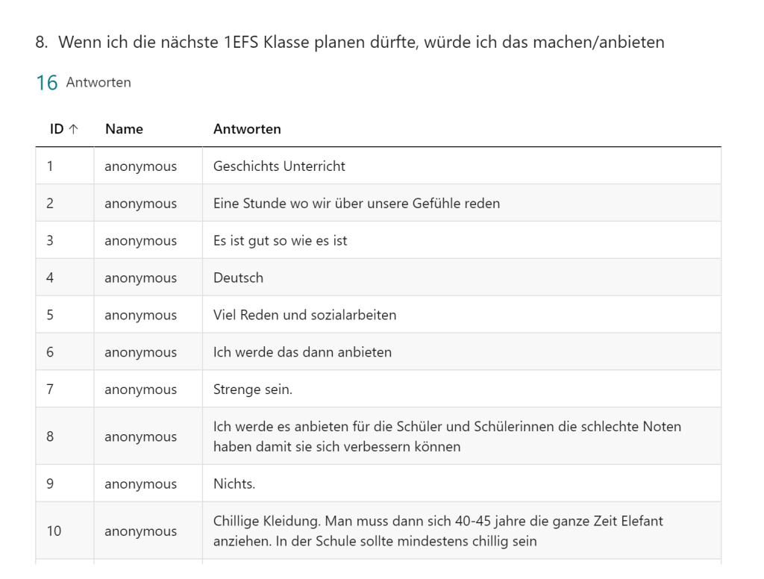Click ID cell number 1
The image size is (764, 579).
(x=50, y=166)
